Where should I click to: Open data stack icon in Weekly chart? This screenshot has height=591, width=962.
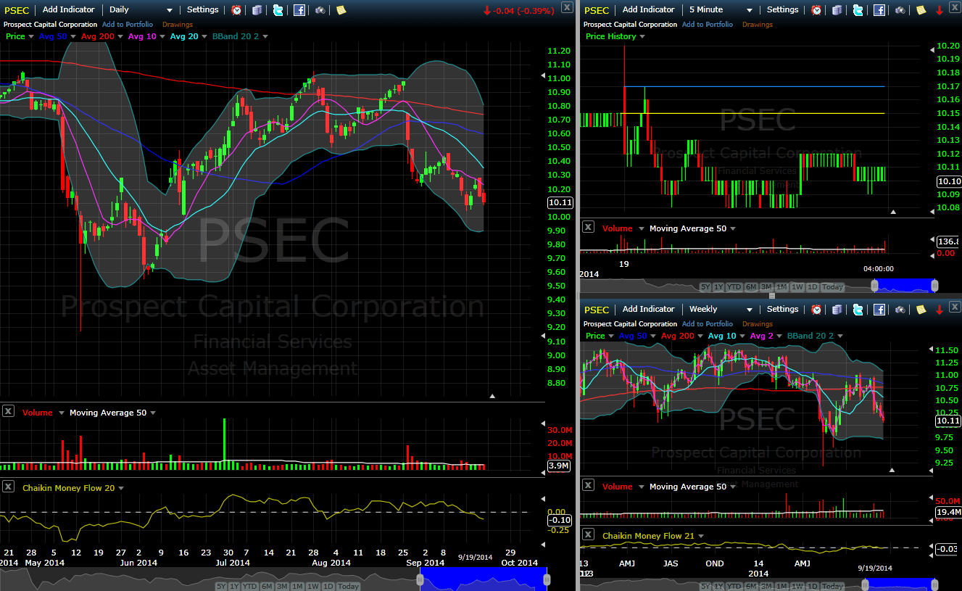click(837, 310)
